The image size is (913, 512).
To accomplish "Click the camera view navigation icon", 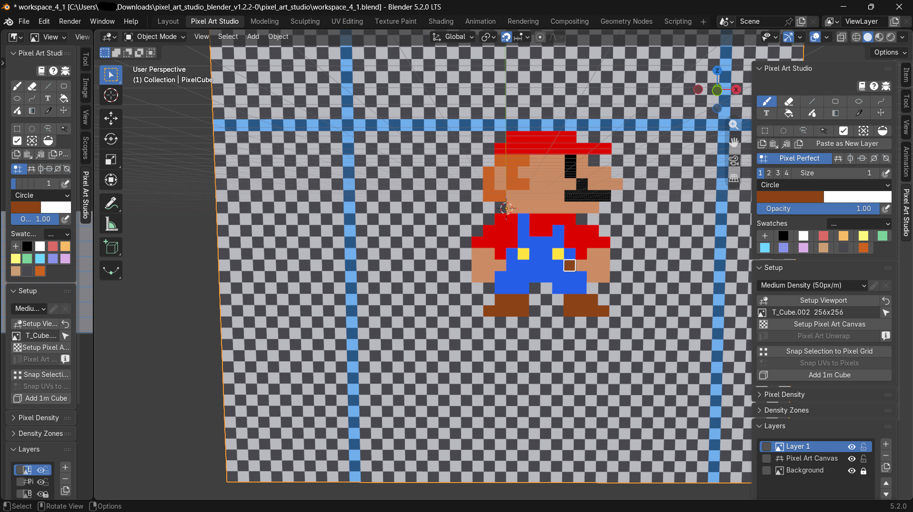I will 734,160.
